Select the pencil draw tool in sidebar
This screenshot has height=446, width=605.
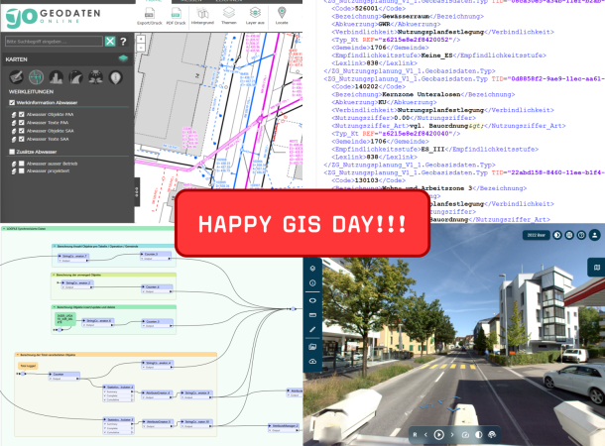[x=312, y=330]
